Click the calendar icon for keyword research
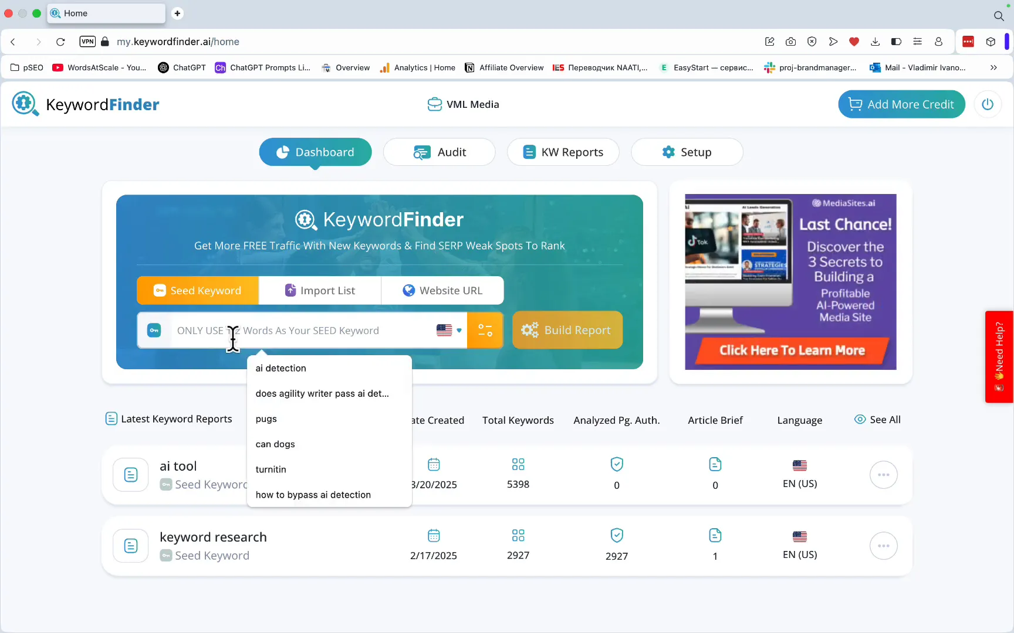 [x=434, y=535]
